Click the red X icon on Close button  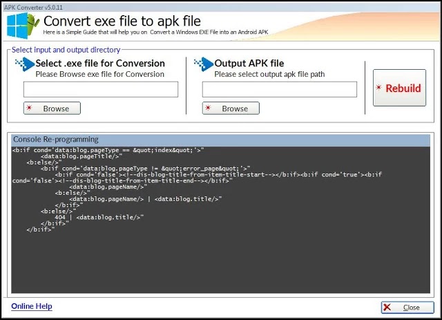(387, 308)
